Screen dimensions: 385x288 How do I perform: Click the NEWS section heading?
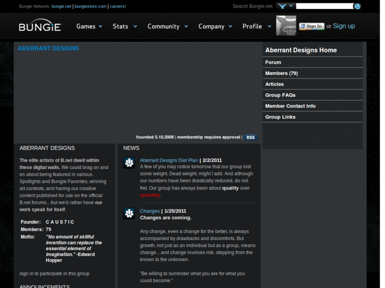pyautogui.click(x=131, y=148)
